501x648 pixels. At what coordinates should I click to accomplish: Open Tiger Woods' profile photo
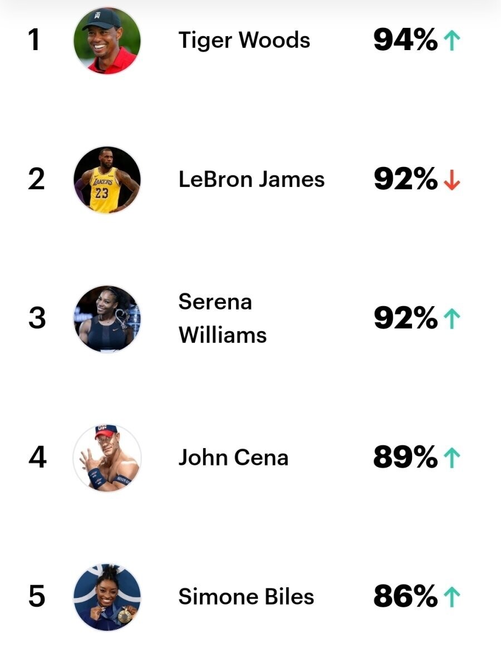107,41
